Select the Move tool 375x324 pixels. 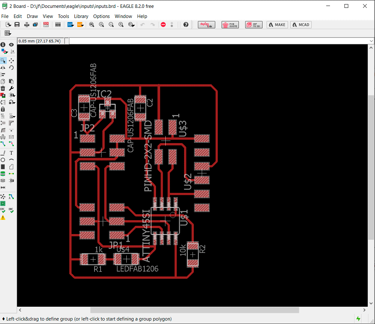click(x=11, y=61)
